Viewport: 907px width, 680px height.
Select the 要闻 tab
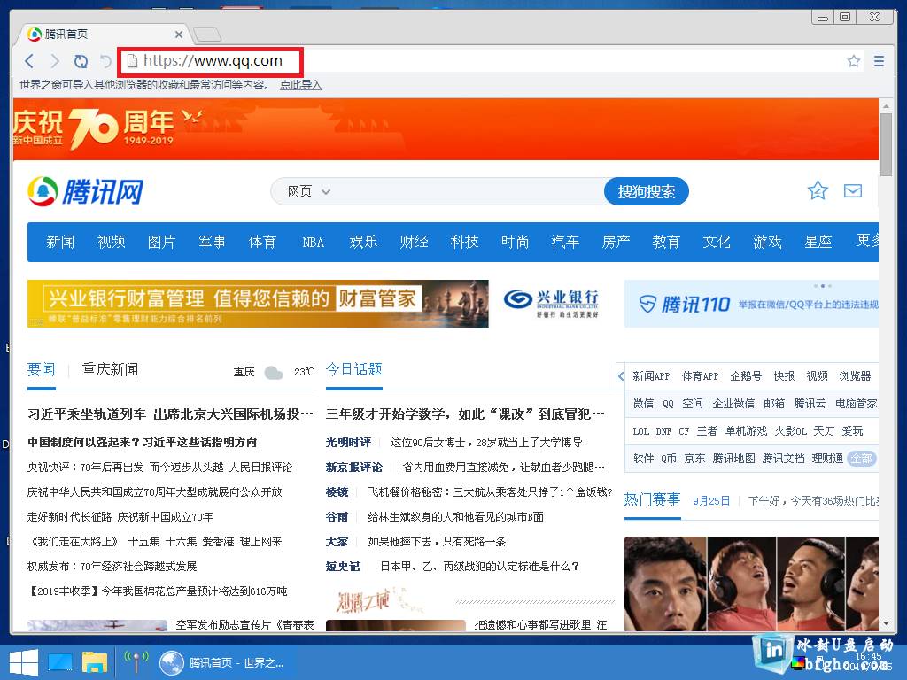pos(41,369)
